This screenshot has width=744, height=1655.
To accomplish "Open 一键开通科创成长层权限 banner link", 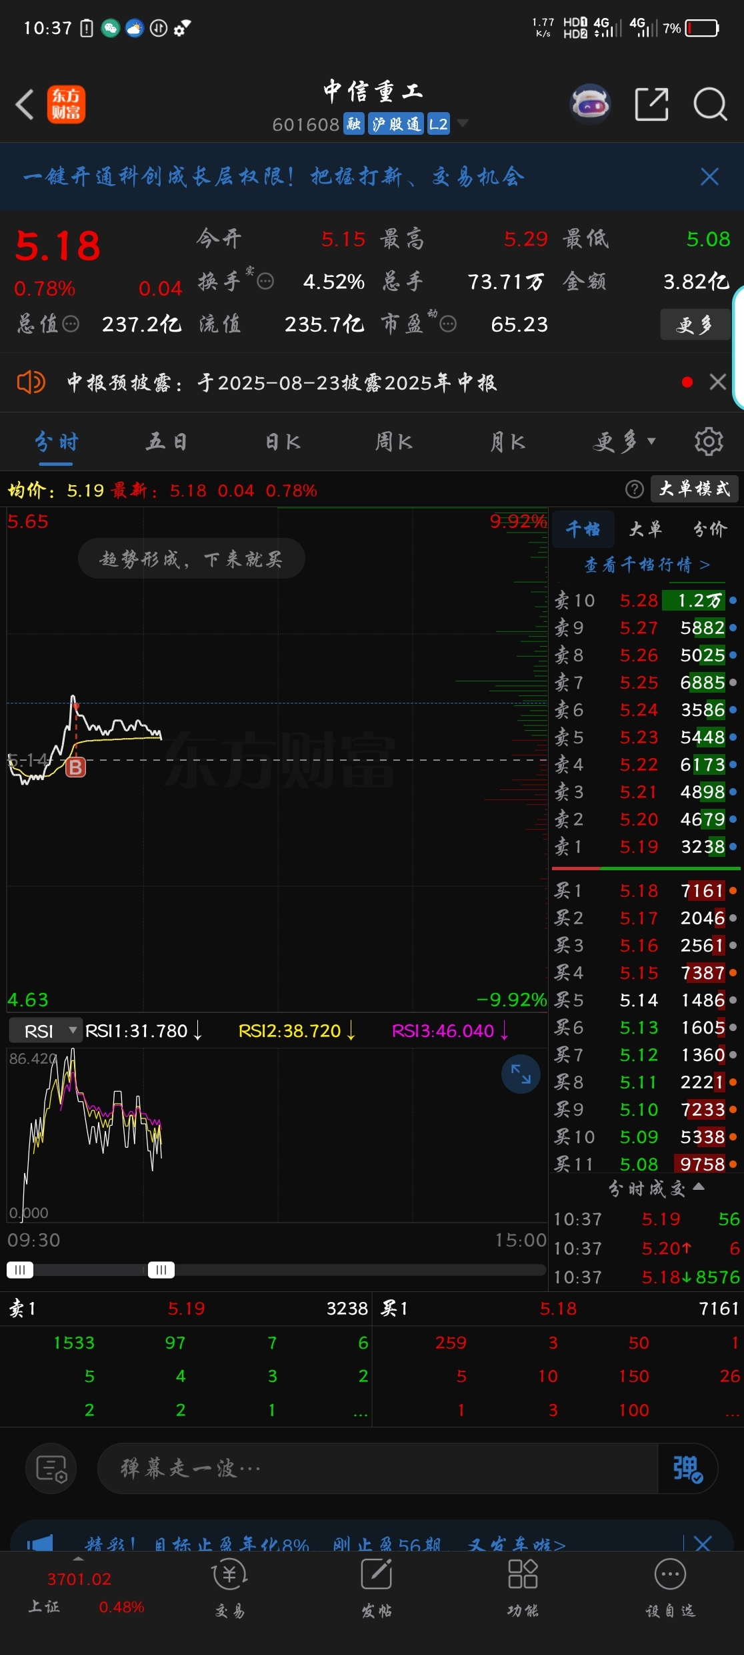I will pos(273,176).
